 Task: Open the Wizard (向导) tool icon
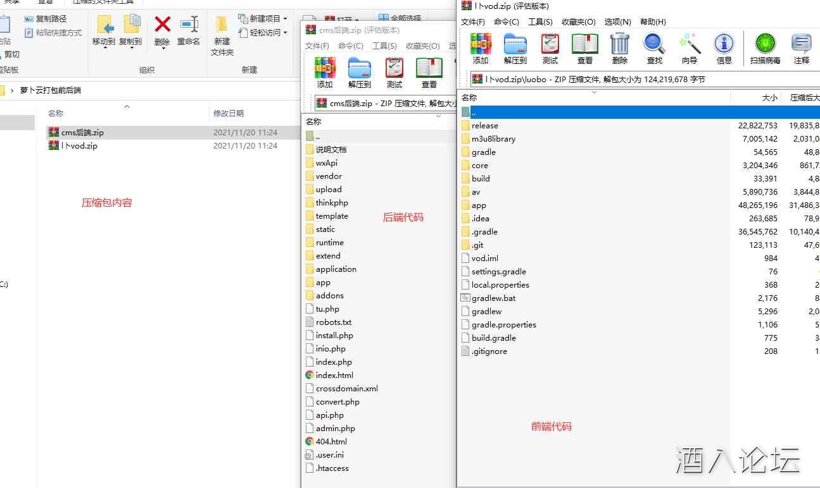click(x=689, y=49)
